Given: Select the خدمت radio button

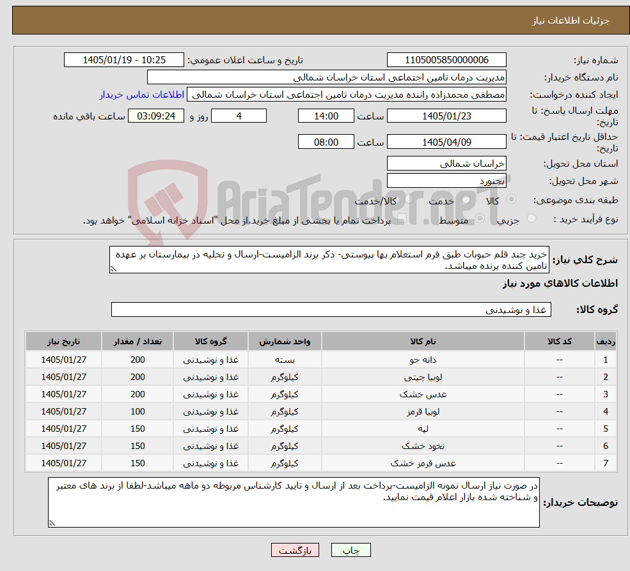Looking at the screenshot, I should pyautogui.click(x=466, y=199).
